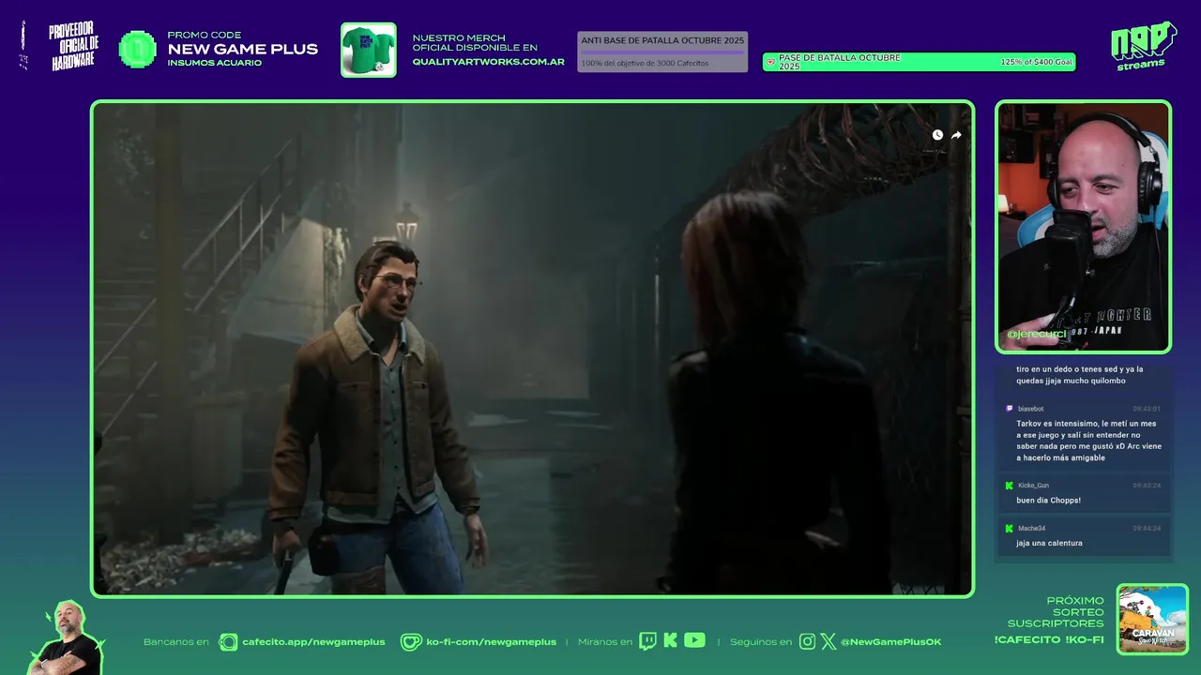Click username 'Mache34' in chat

coord(1031,528)
